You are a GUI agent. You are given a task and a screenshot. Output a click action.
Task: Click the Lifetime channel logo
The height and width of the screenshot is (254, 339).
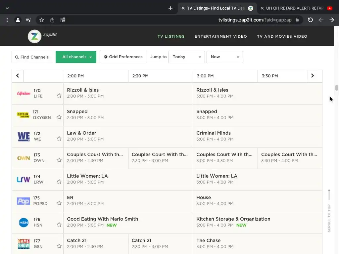(x=24, y=93)
